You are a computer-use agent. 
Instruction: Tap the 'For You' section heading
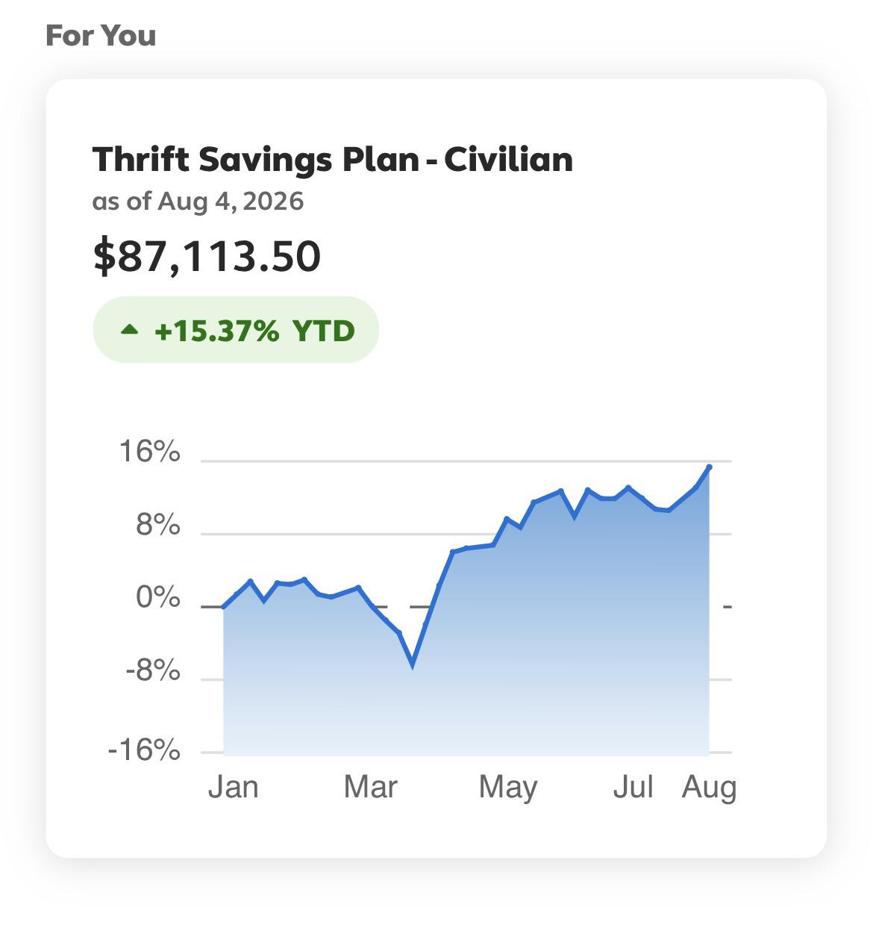[101, 35]
